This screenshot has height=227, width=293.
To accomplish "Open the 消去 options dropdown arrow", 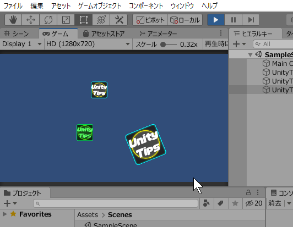I will coord(289,203).
